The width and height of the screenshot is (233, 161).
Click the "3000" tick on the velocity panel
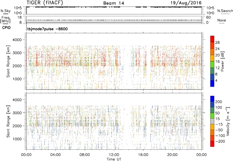17,113
